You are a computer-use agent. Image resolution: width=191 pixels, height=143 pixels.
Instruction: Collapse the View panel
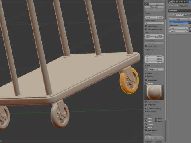[146, 14]
